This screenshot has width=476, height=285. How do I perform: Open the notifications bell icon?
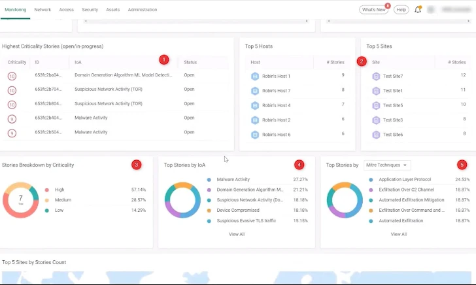(x=418, y=10)
